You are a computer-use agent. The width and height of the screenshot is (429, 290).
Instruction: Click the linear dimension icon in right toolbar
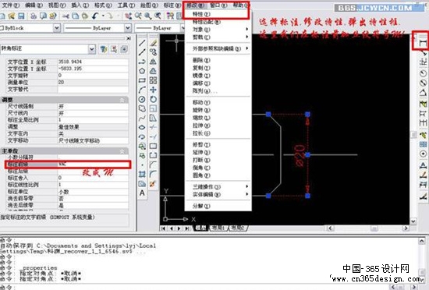click(x=423, y=43)
